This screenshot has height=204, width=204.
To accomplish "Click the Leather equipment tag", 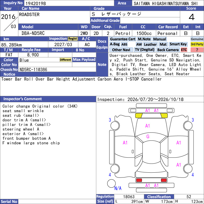I will pos(150,44).
